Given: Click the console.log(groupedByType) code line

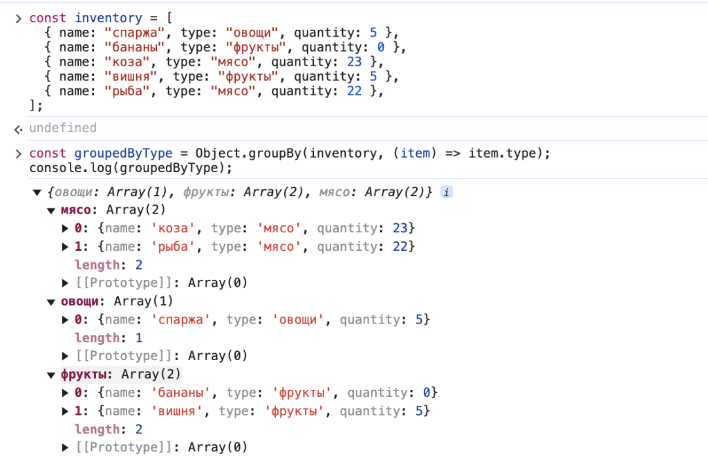Looking at the screenshot, I should [131, 168].
